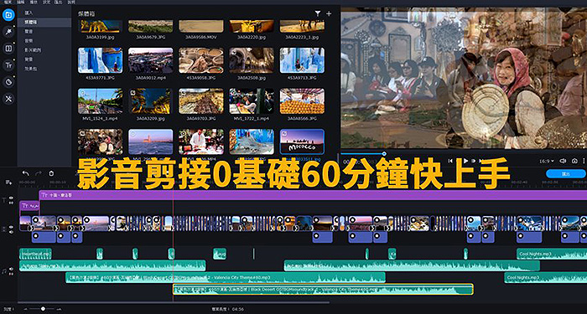The height and width of the screenshot is (314, 587).
Task: Open the media bin filter funnel
Action: click(318, 13)
